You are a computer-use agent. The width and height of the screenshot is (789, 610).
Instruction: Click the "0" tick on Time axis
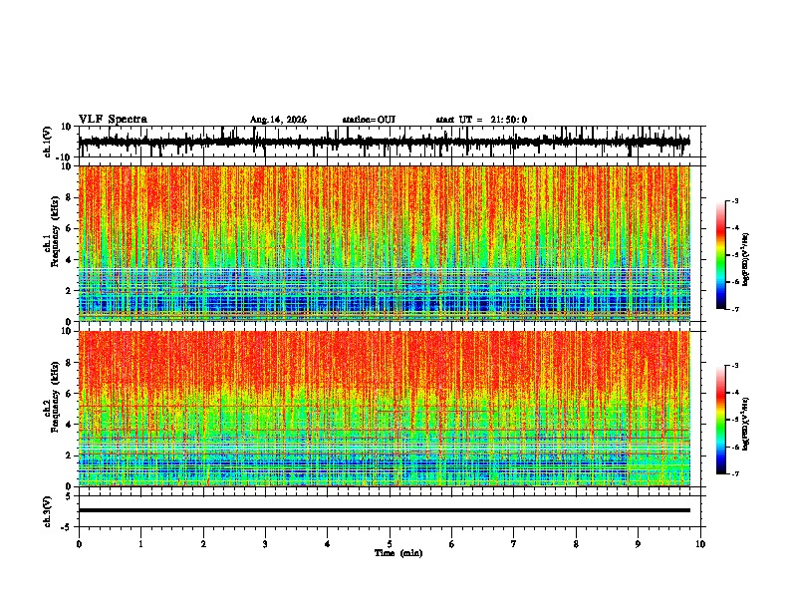[x=79, y=544]
